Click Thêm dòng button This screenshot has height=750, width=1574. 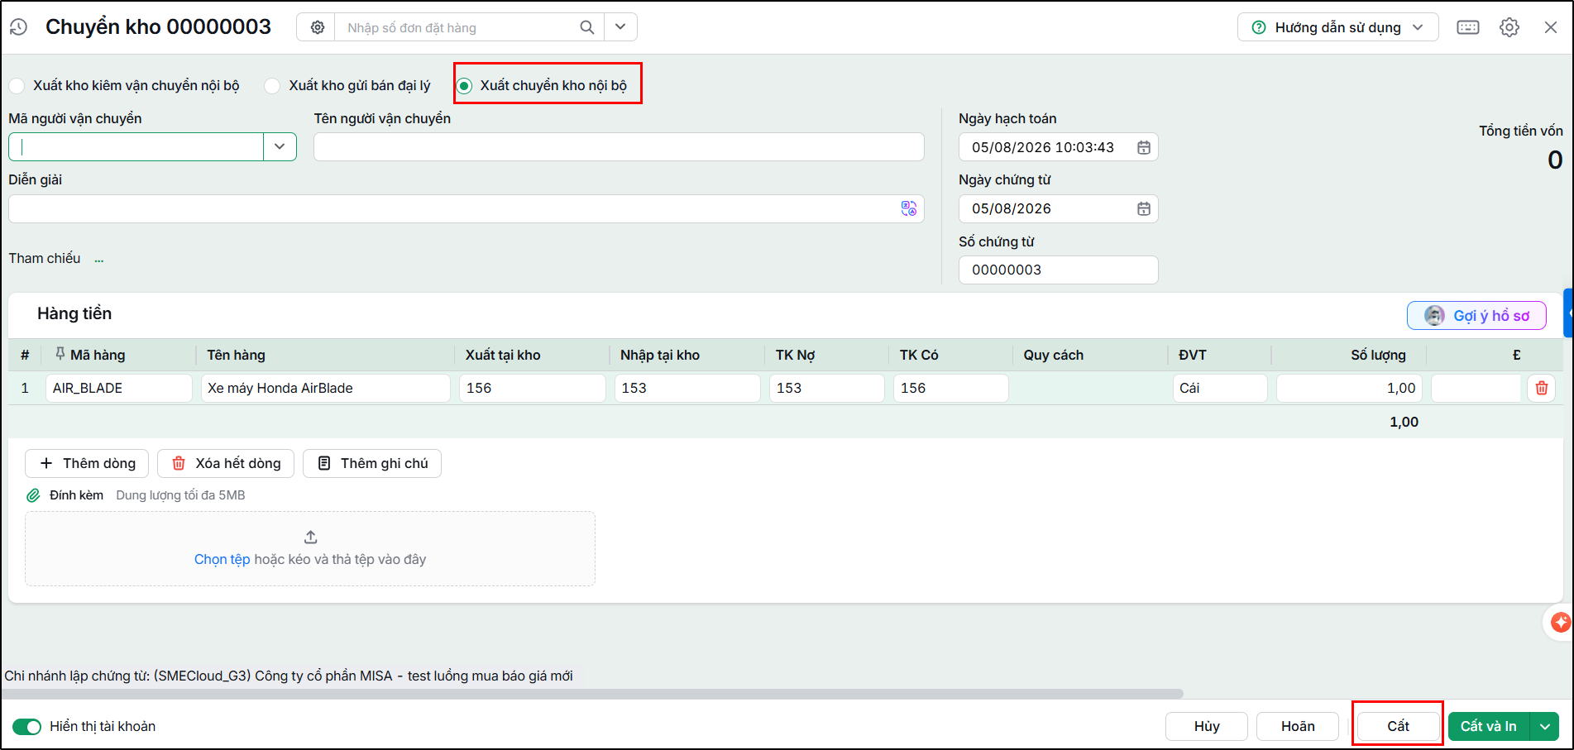click(87, 463)
